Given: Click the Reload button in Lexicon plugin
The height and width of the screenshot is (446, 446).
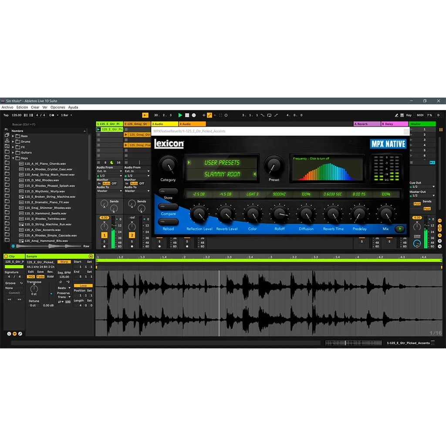Looking at the screenshot, I should [x=168, y=222].
